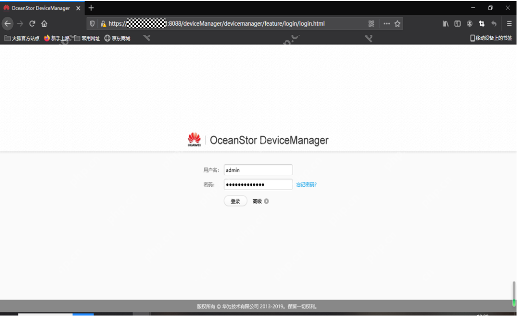Click the 密码 password input field
The width and height of the screenshot is (517, 316).
tap(258, 185)
